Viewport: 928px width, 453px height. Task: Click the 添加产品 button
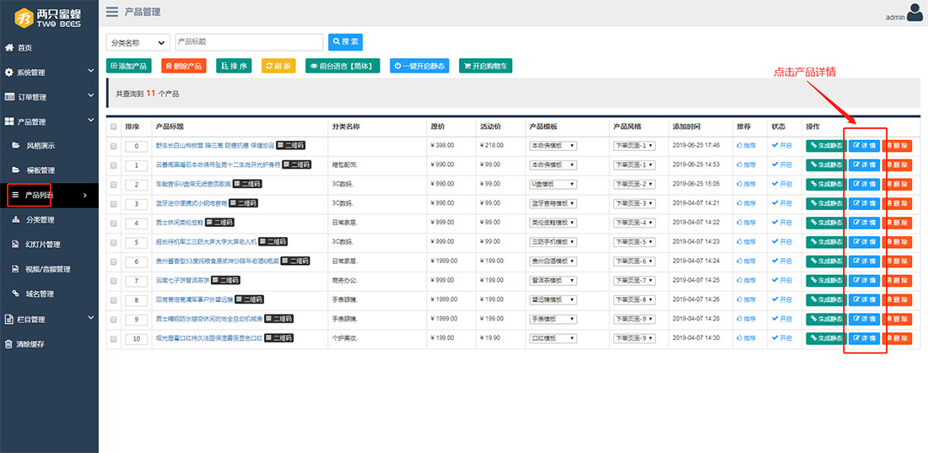128,66
